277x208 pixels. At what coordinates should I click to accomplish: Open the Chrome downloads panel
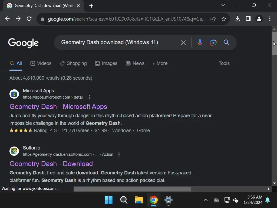pos(237,19)
